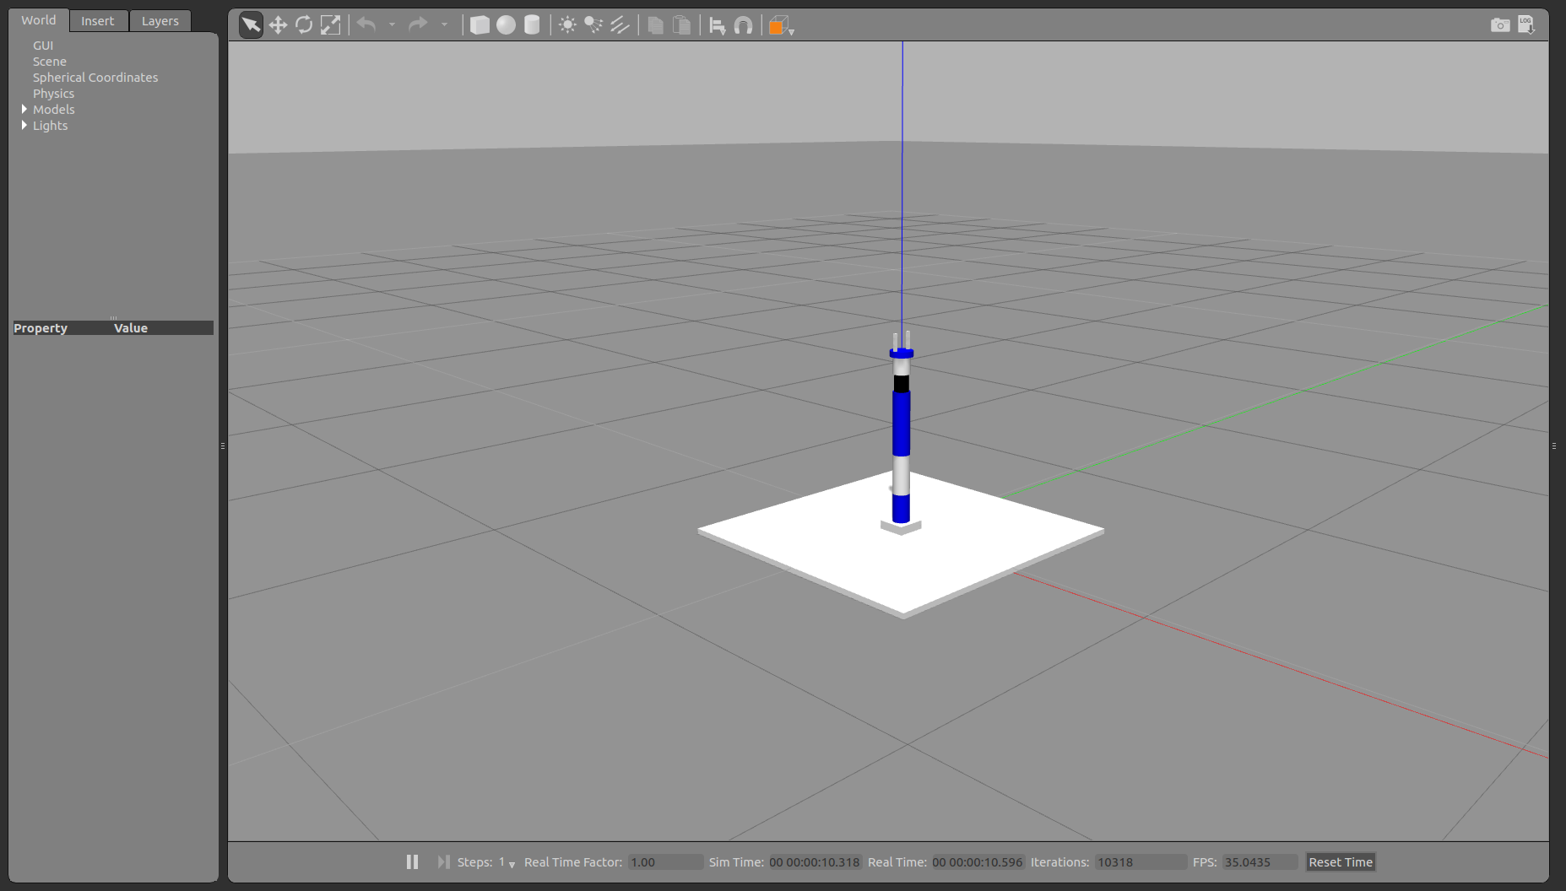Click the Real Time Factor field
Viewport: 1566px width, 891px height.
[x=665, y=862]
